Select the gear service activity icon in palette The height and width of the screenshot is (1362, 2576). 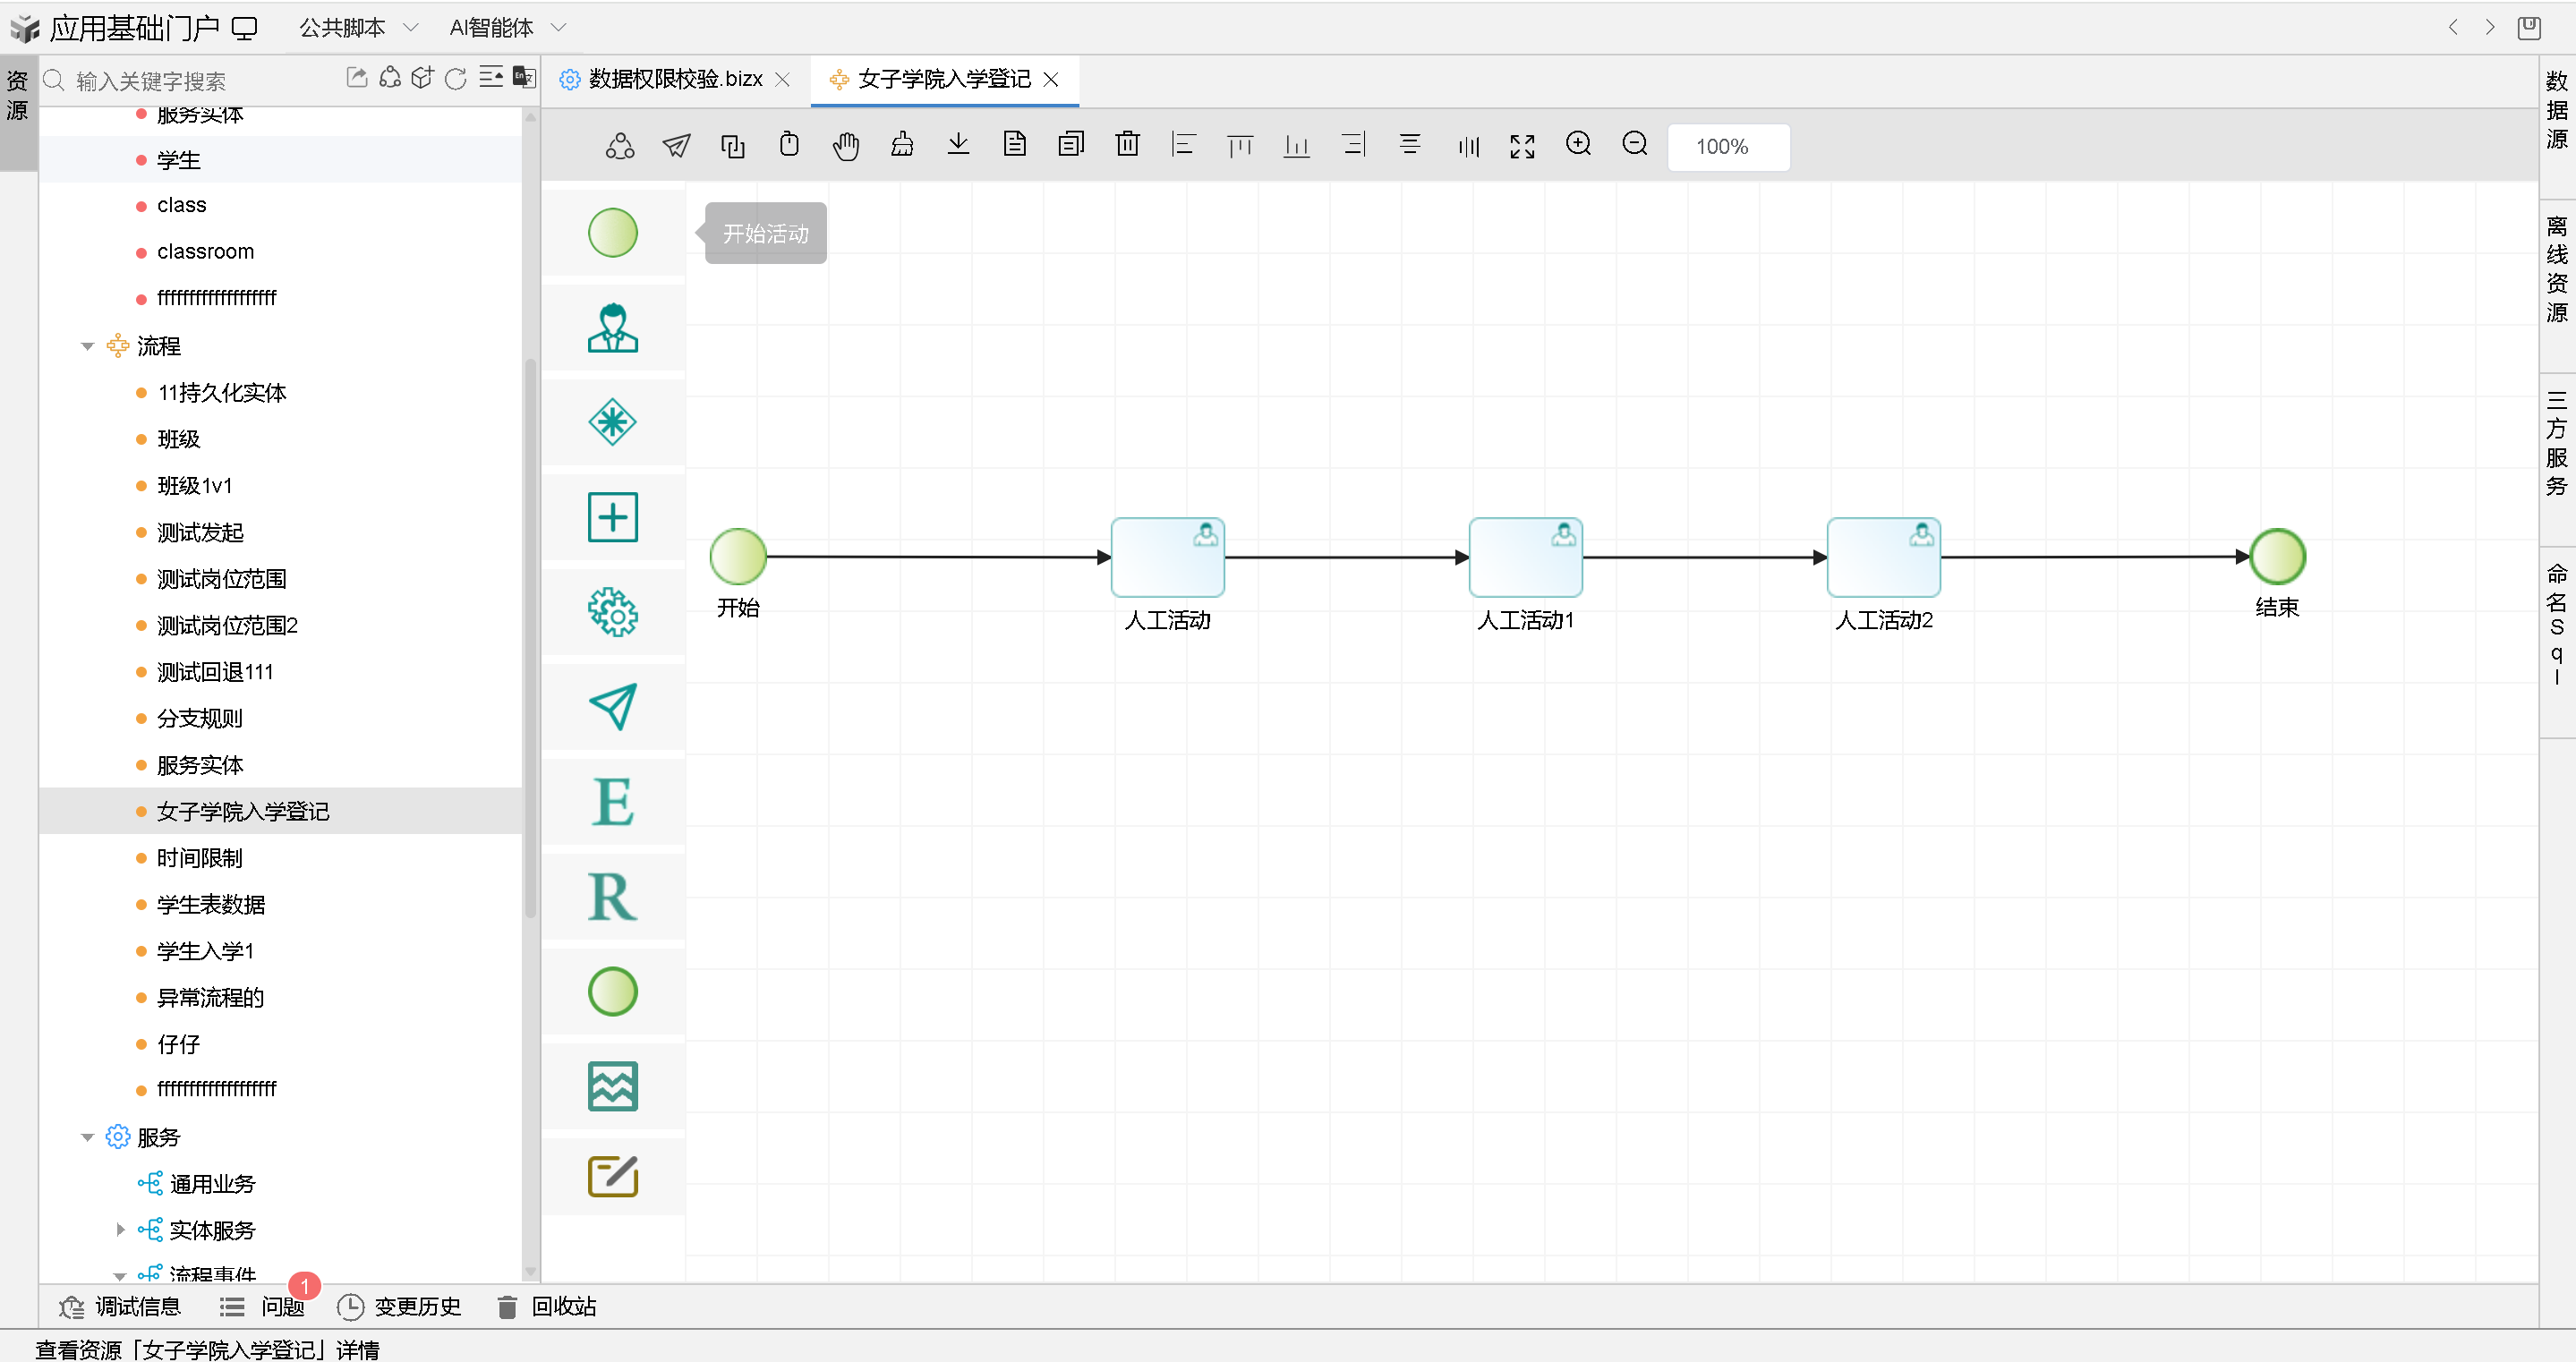(x=612, y=612)
